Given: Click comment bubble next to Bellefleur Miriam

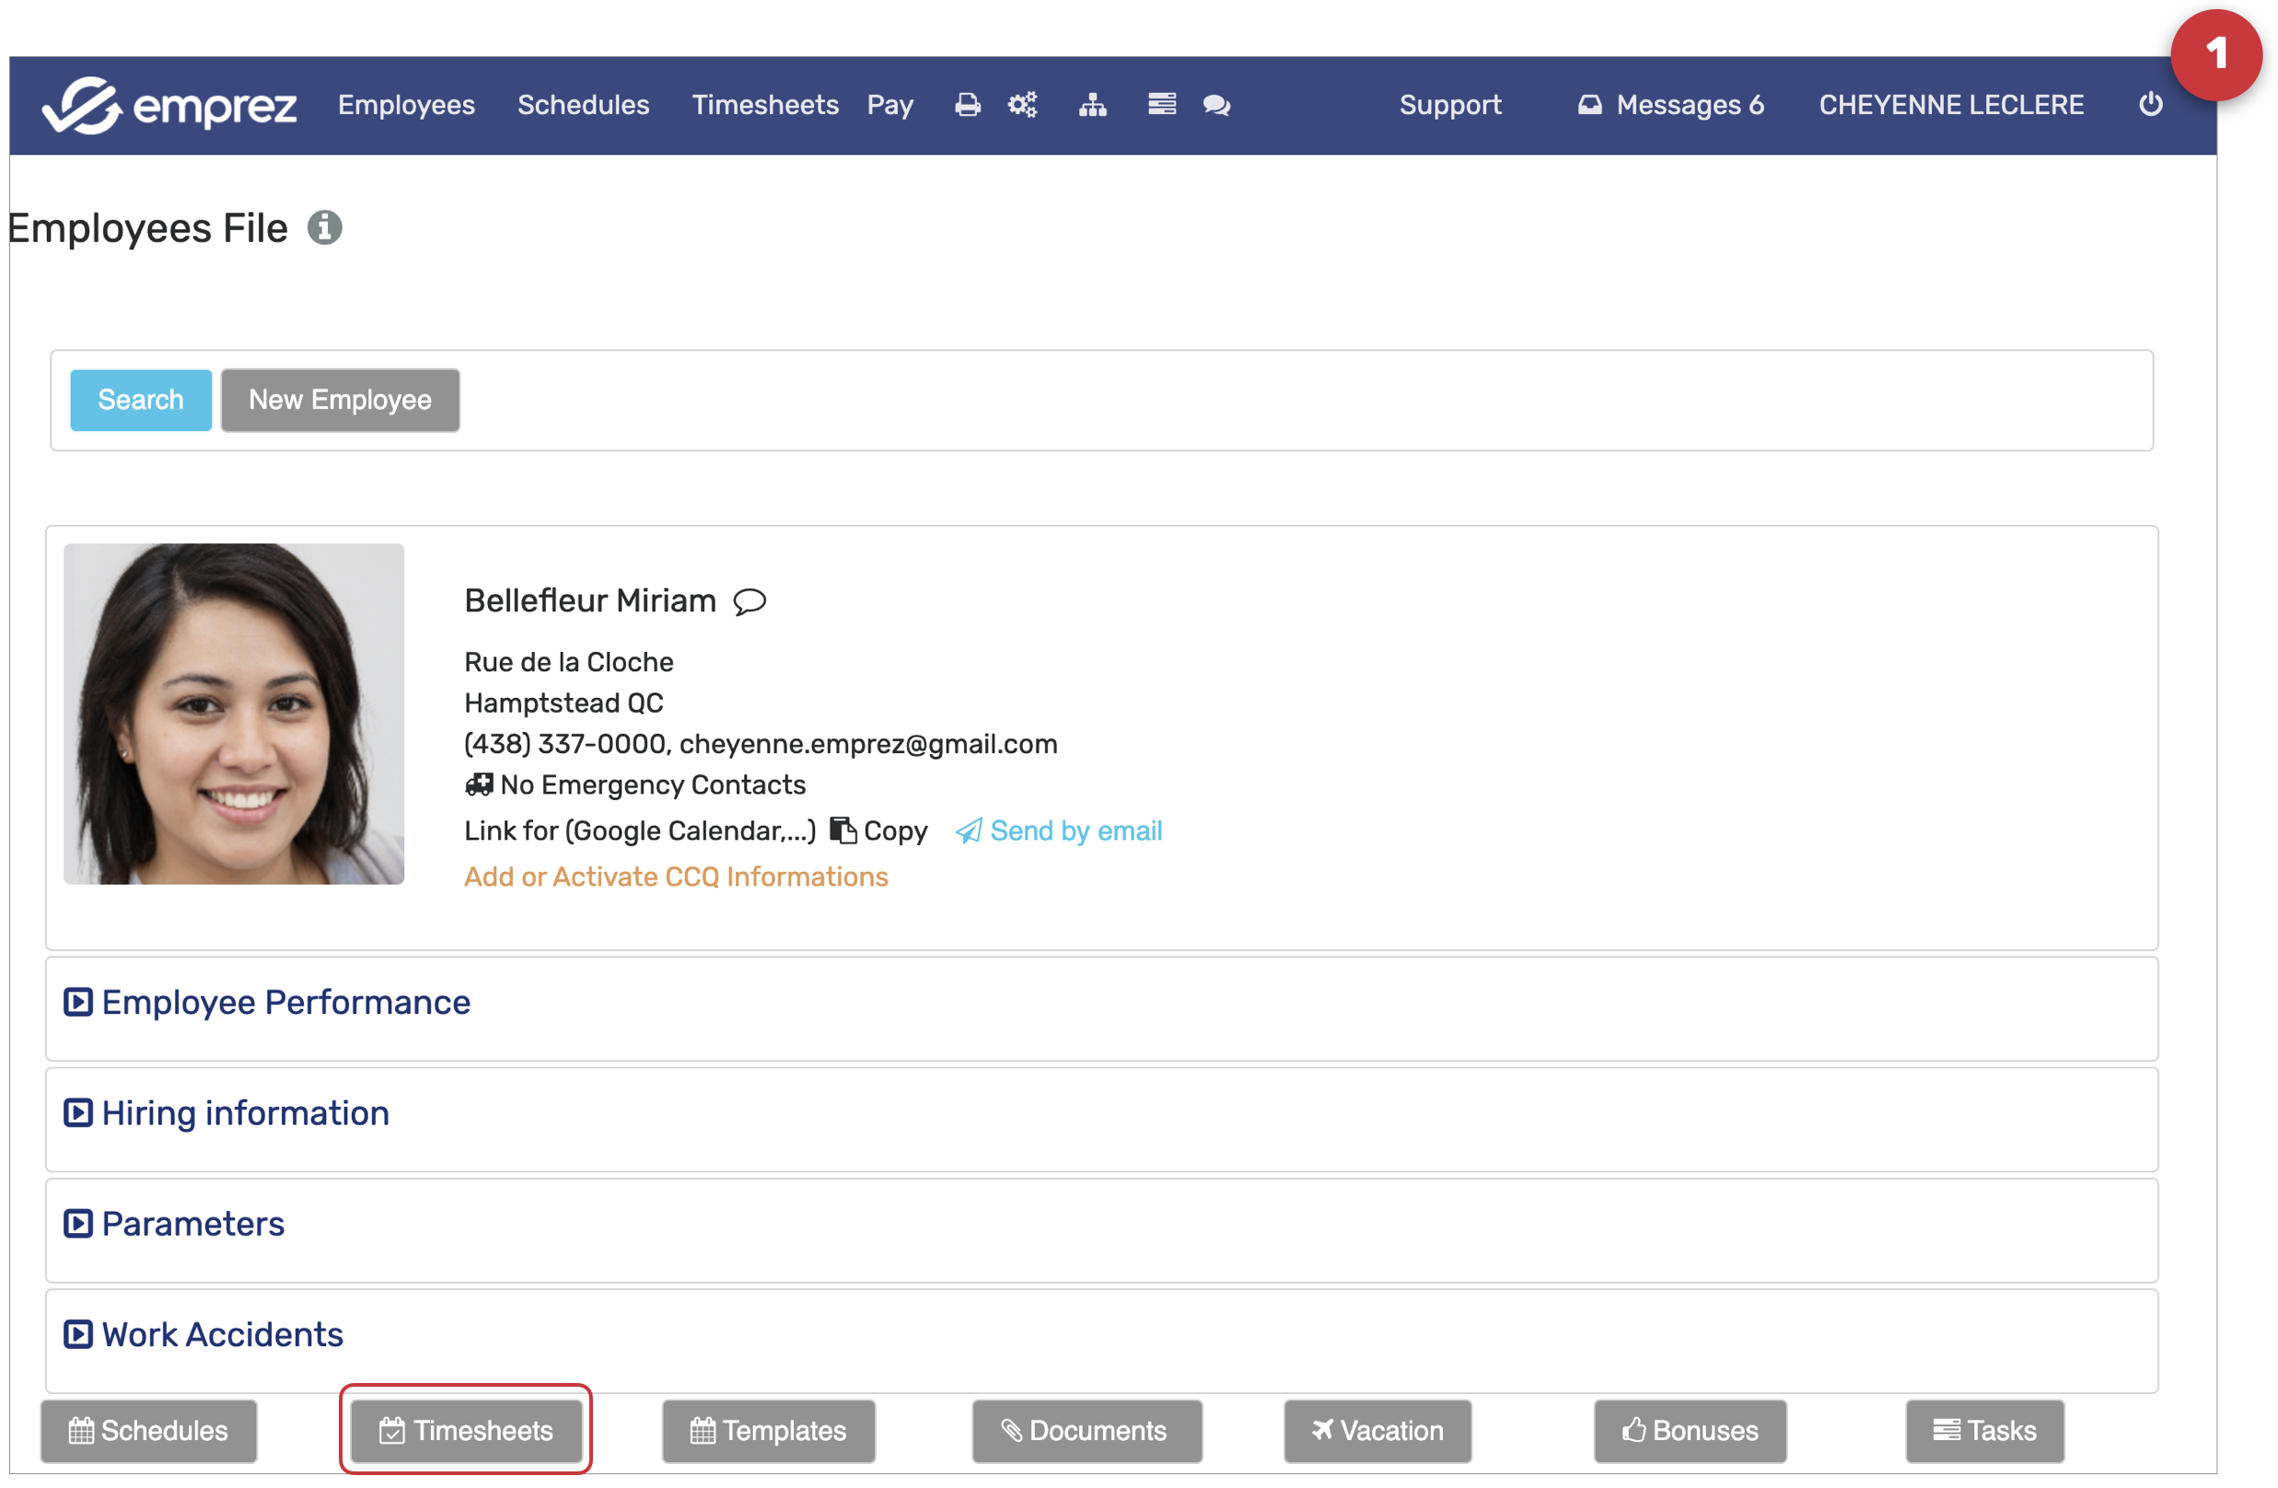Looking at the screenshot, I should click(x=750, y=601).
